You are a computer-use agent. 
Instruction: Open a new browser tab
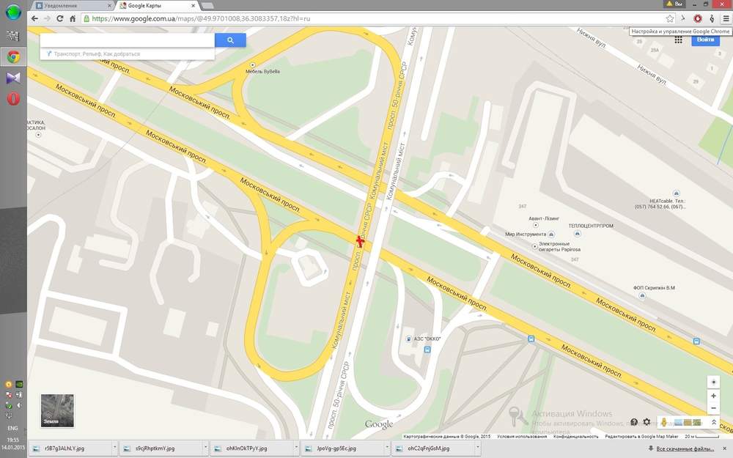pyautogui.click(x=208, y=6)
